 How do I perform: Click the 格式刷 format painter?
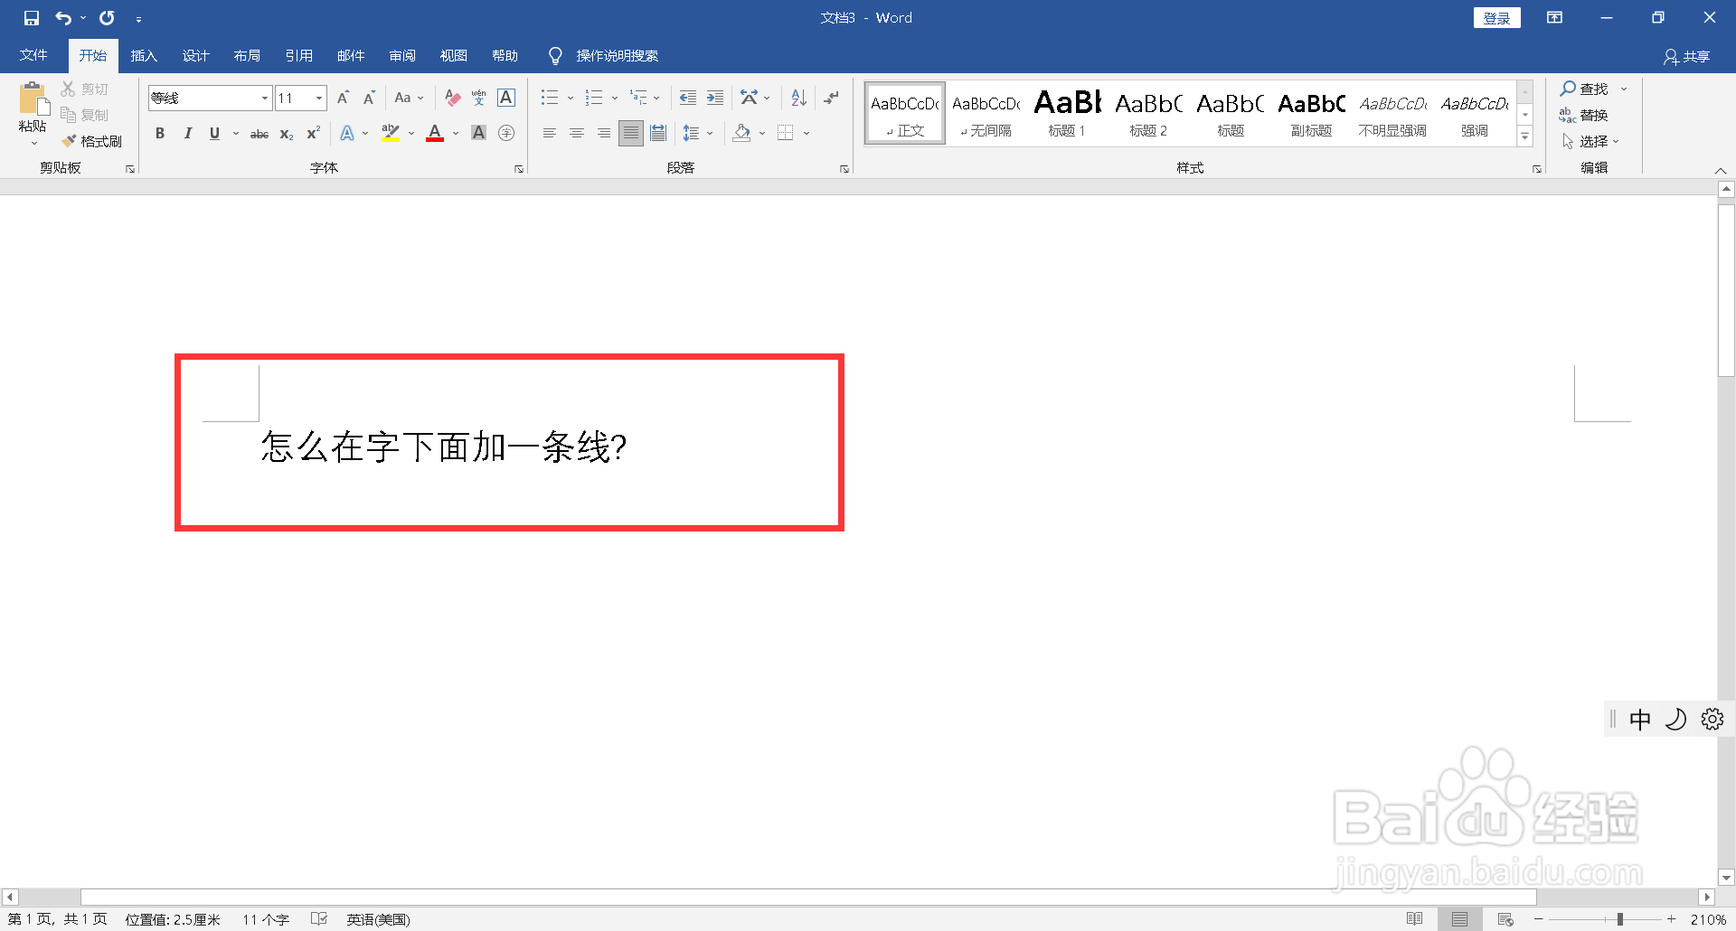coord(91,141)
